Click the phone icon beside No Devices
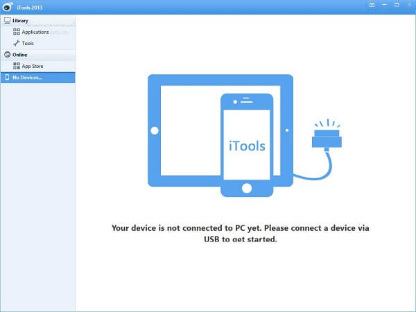The width and height of the screenshot is (416, 312). coord(7,77)
